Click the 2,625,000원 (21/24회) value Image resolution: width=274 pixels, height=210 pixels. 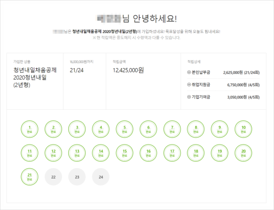(241, 72)
